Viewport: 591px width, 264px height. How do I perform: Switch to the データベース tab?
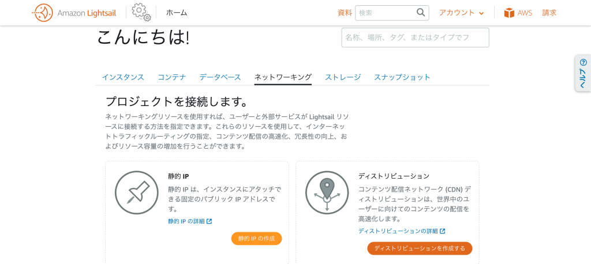[220, 77]
